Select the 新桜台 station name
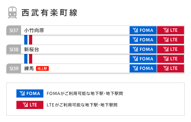191x122 pixels. [x=32, y=50]
